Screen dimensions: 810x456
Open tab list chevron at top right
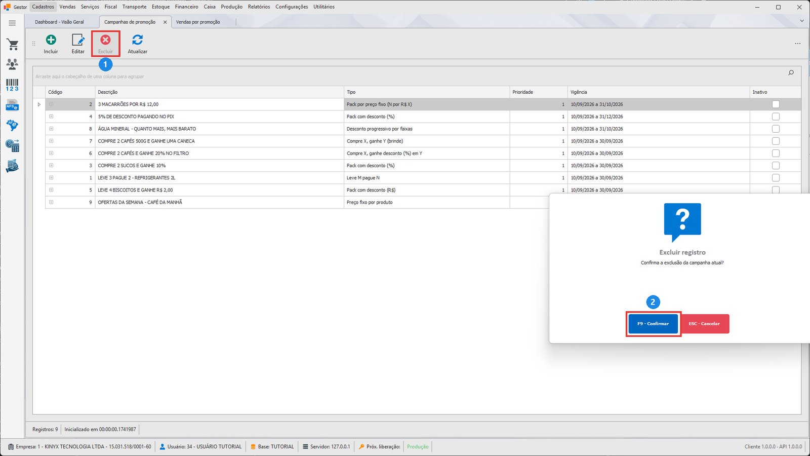(x=802, y=21)
